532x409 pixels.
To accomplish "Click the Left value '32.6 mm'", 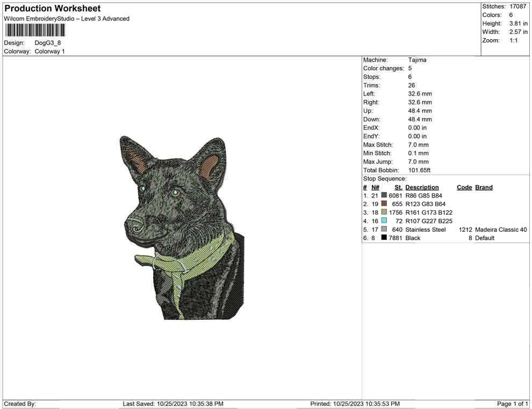I will click(420, 93).
